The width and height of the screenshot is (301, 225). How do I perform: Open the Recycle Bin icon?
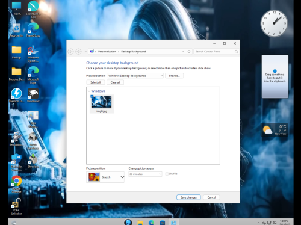coord(16,30)
